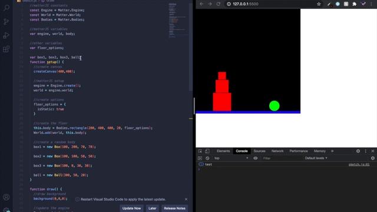Switch to the Elements tab
377x212 pixels.
(223, 151)
